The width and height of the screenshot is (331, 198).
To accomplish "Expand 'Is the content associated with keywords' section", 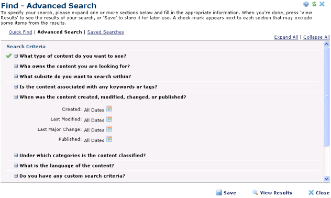I will pos(16,87).
